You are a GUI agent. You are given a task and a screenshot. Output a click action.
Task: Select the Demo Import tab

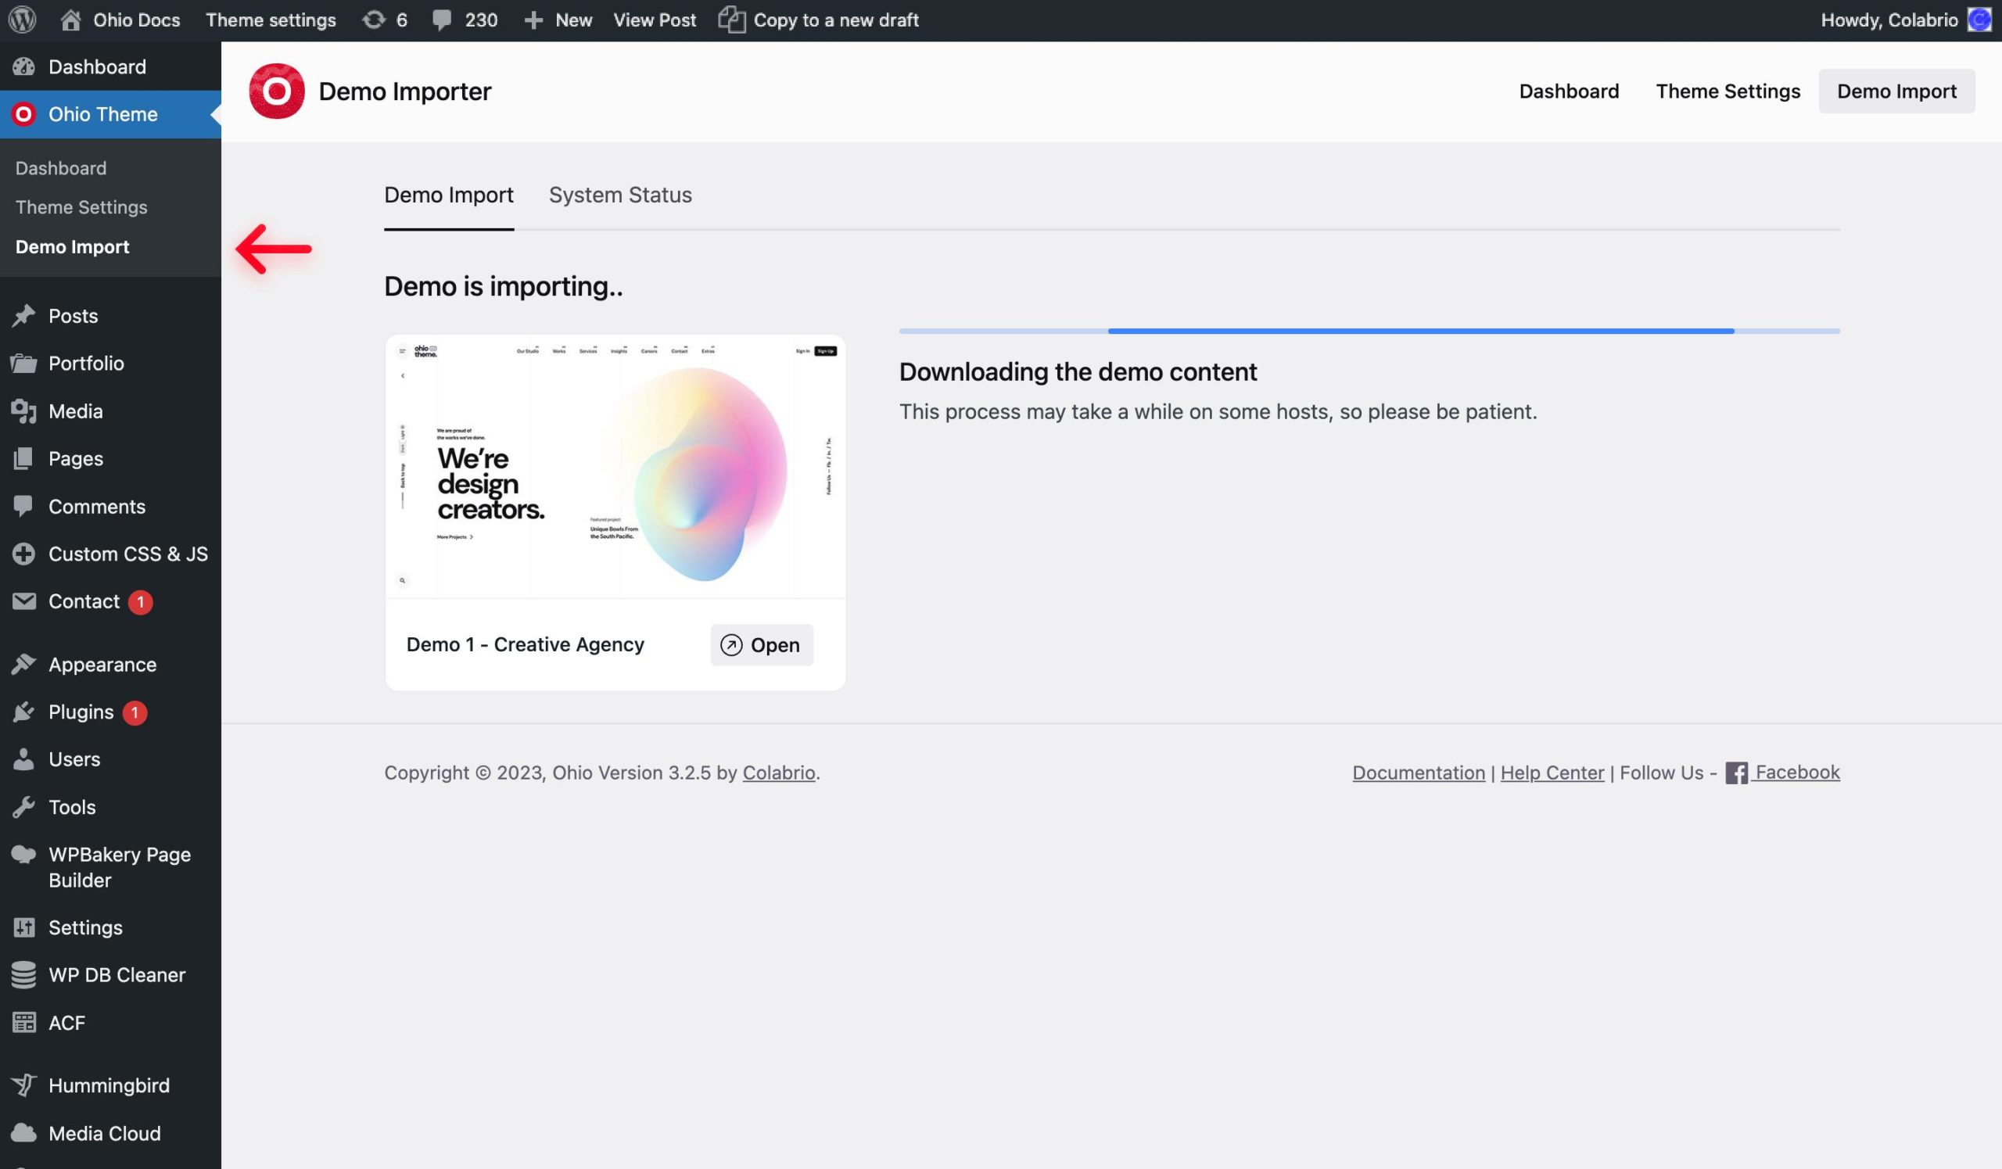448,195
